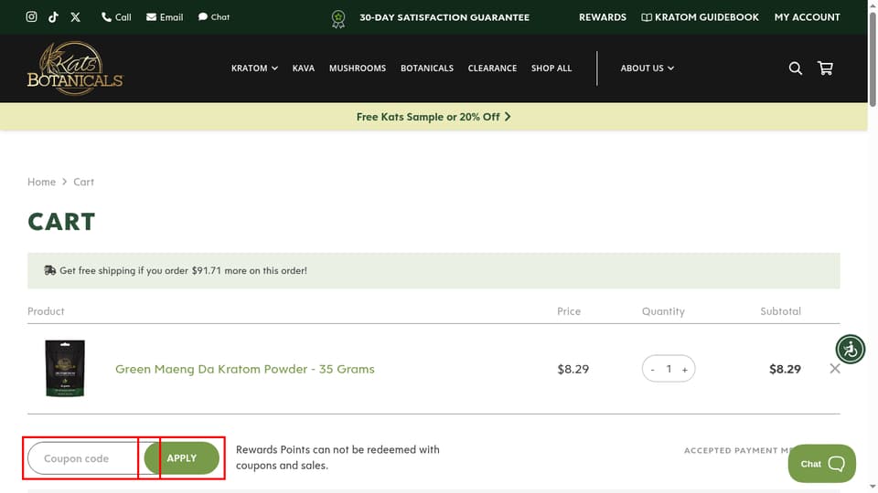
Task: Go to the Rewards page
Action: tap(603, 17)
